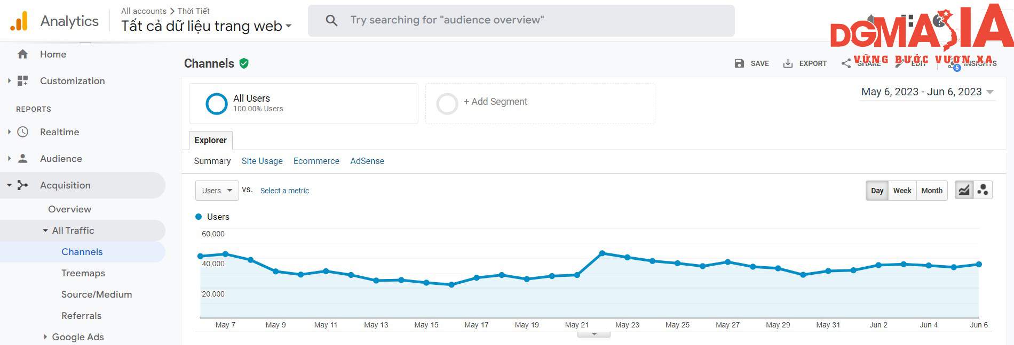1014x345 pixels.
Task: Click the SAVE button label
Action: [759, 63]
